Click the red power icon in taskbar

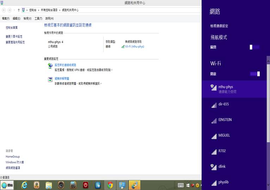[85, 185]
